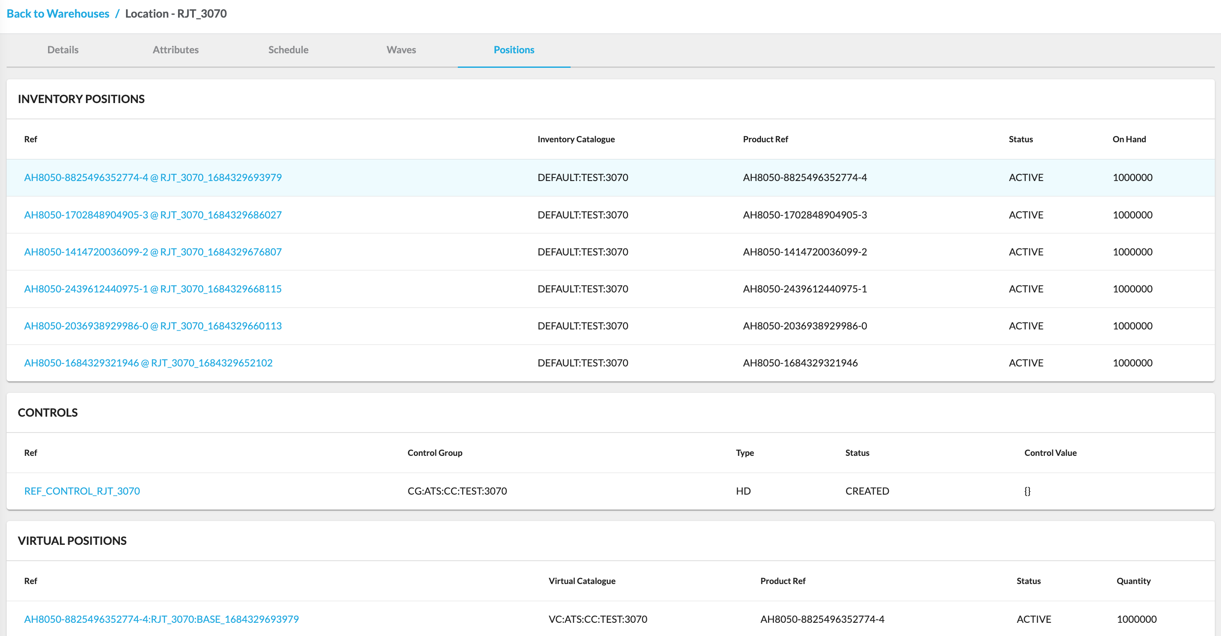Screen dimensions: 1221x636
Task: Open inventory position AH8050-2439612440975-1
Action: (x=153, y=288)
